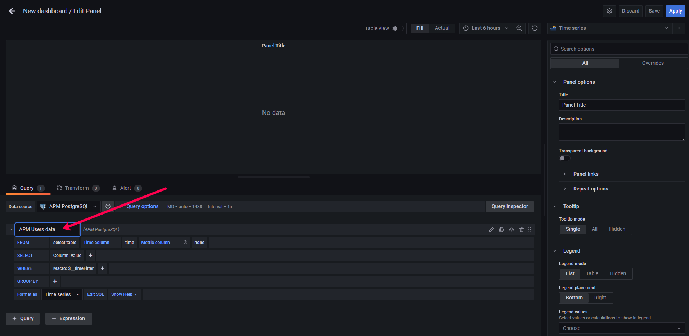The height and width of the screenshot is (336, 689).
Task: Switch to the Transform tab
Action: click(x=77, y=188)
